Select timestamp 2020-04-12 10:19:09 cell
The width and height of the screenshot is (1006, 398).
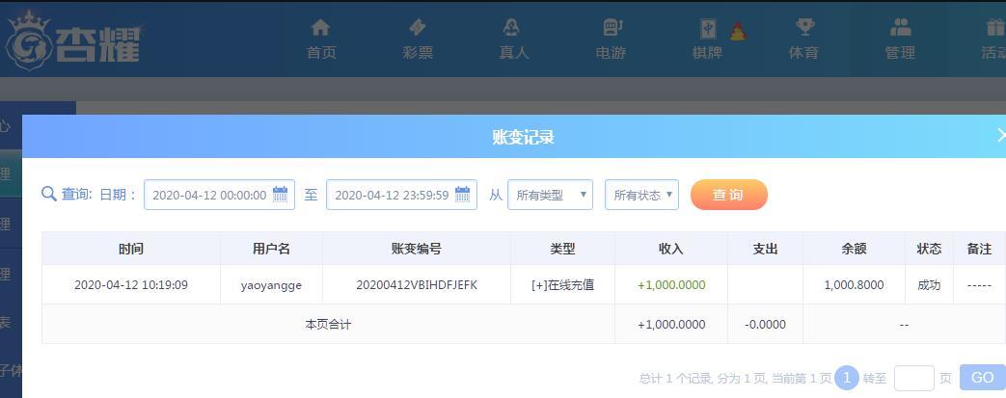tap(131, 284)
